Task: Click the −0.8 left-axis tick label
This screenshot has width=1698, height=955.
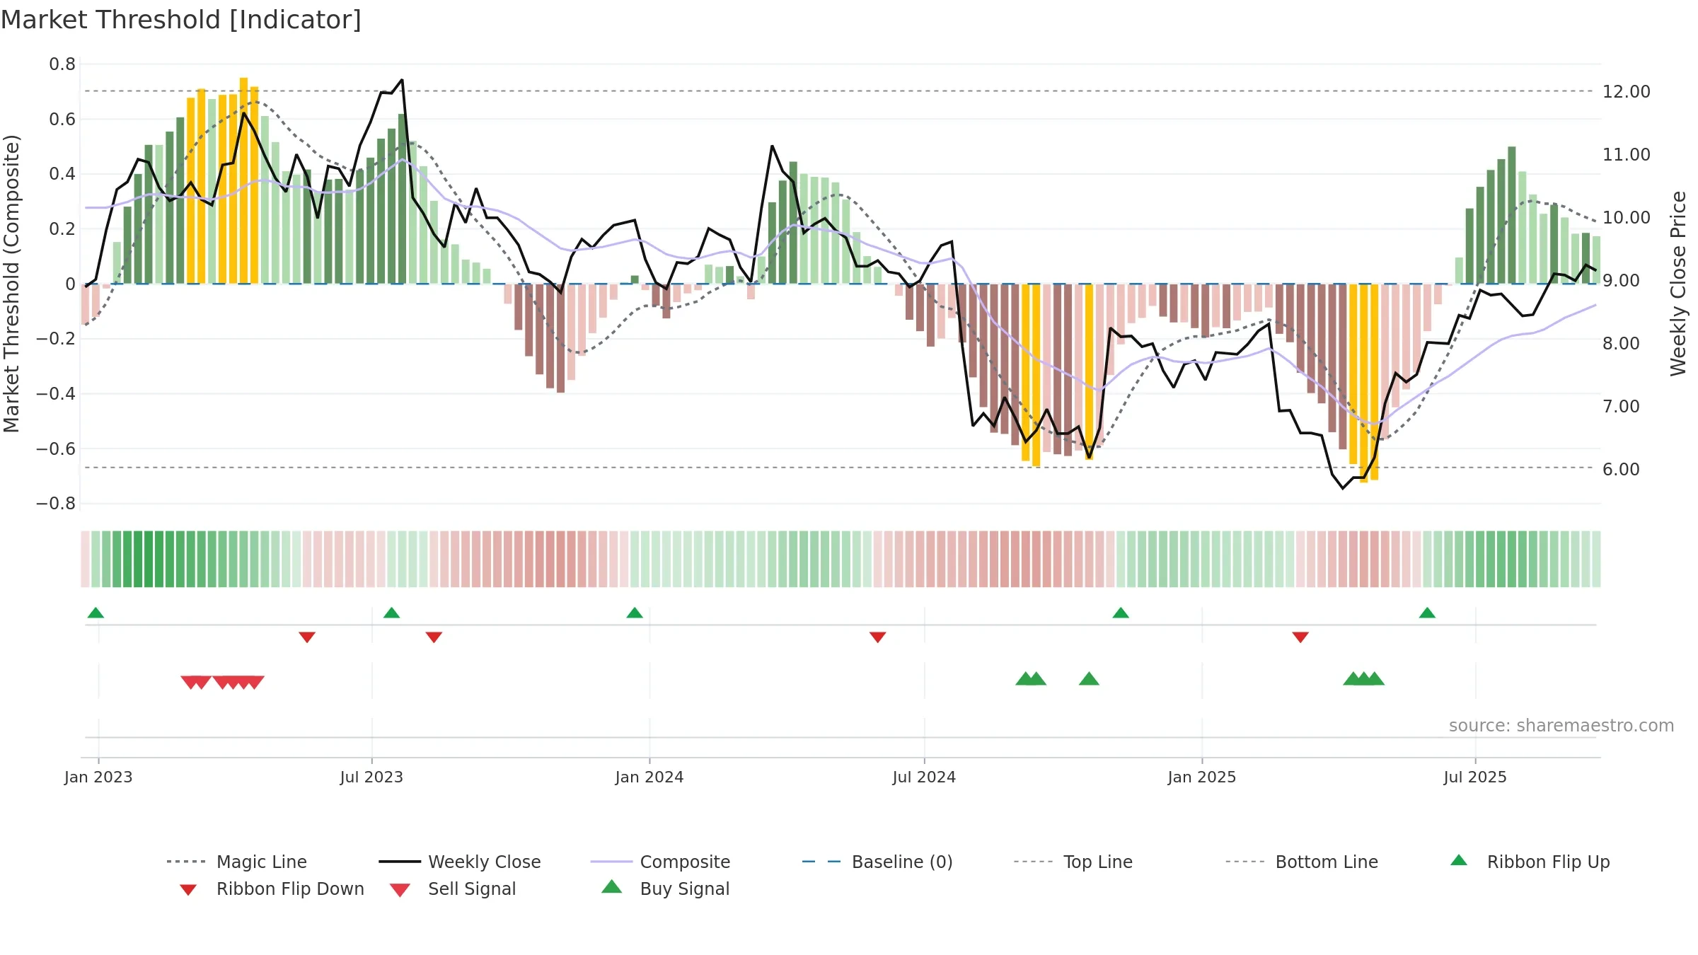Action: point(56,504)
